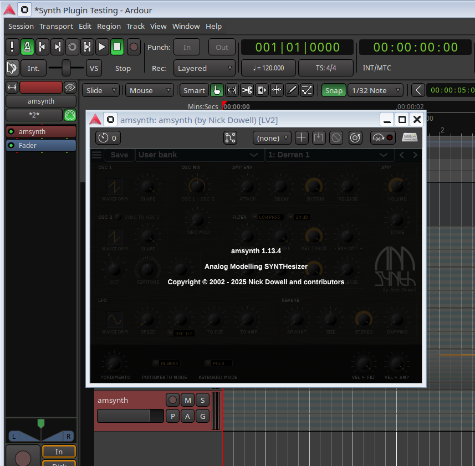
Task: Open the Slide edit mode dropdown
Action: (x=101, y=90)
